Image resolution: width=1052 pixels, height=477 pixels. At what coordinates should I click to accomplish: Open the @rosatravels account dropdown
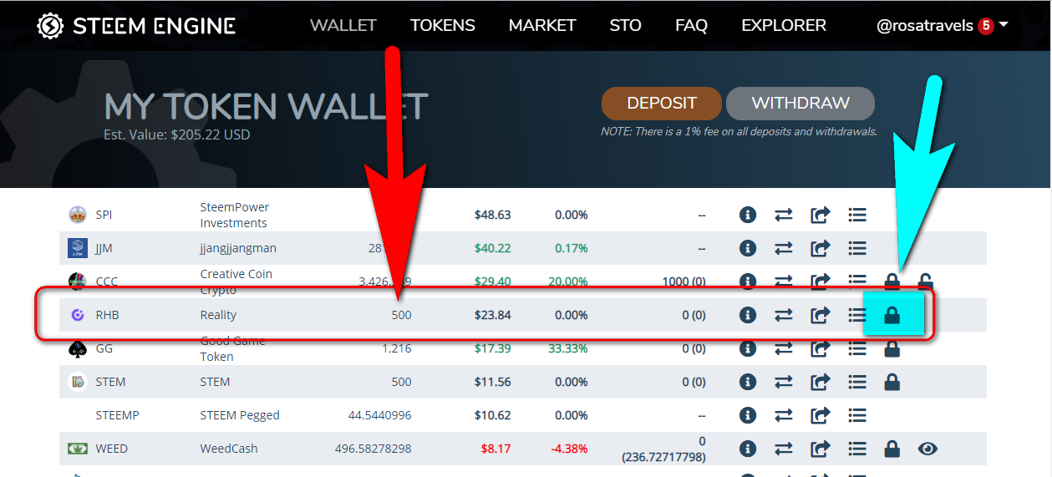click(x=943, y=26)
